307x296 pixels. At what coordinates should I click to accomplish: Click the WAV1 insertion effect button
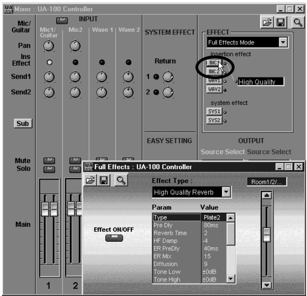point(214,81)
